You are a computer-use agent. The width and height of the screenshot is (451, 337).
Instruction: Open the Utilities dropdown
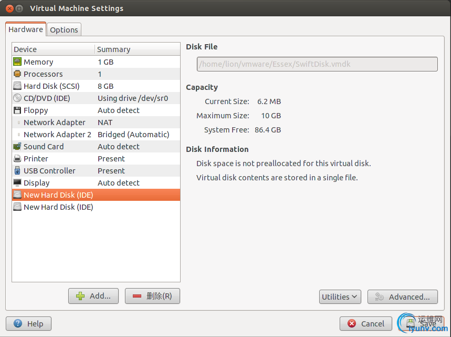[x=340, y=297]
